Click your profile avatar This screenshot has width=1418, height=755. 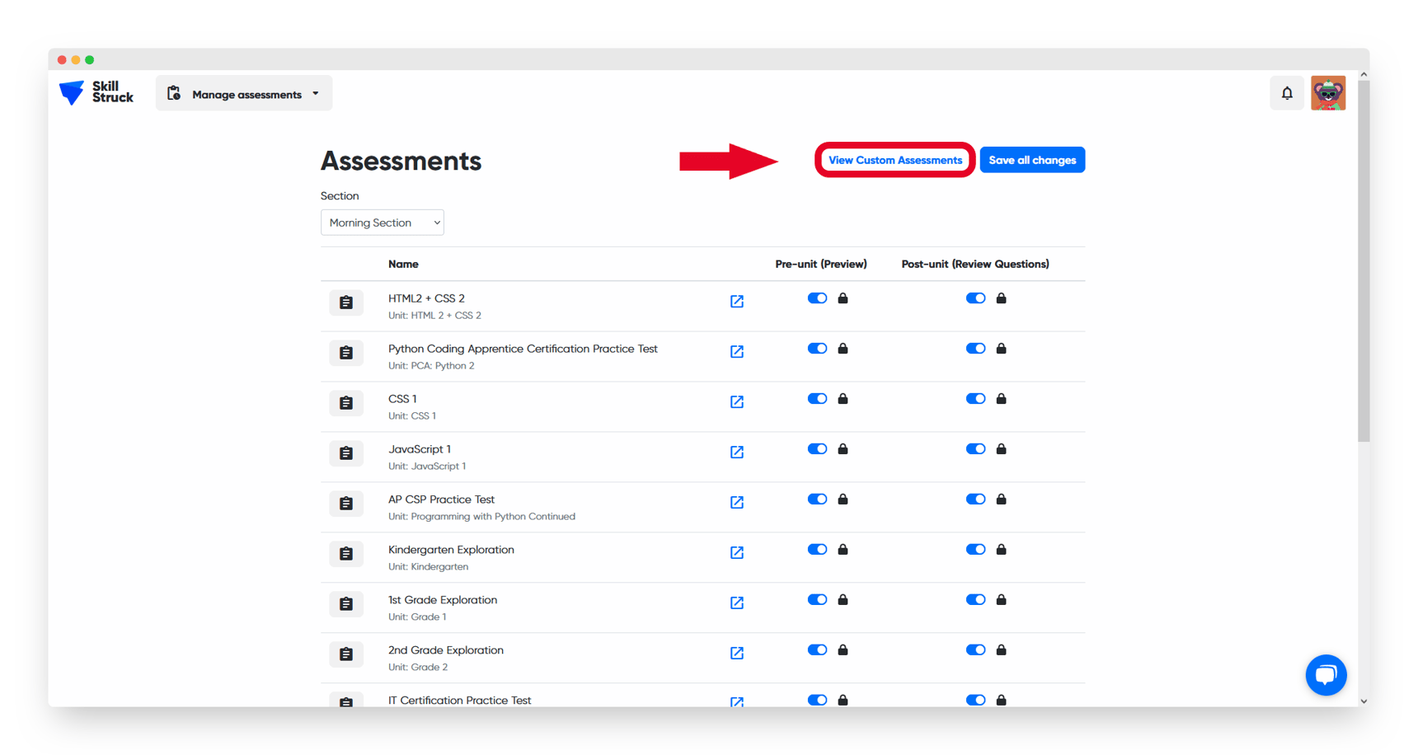1328,93
